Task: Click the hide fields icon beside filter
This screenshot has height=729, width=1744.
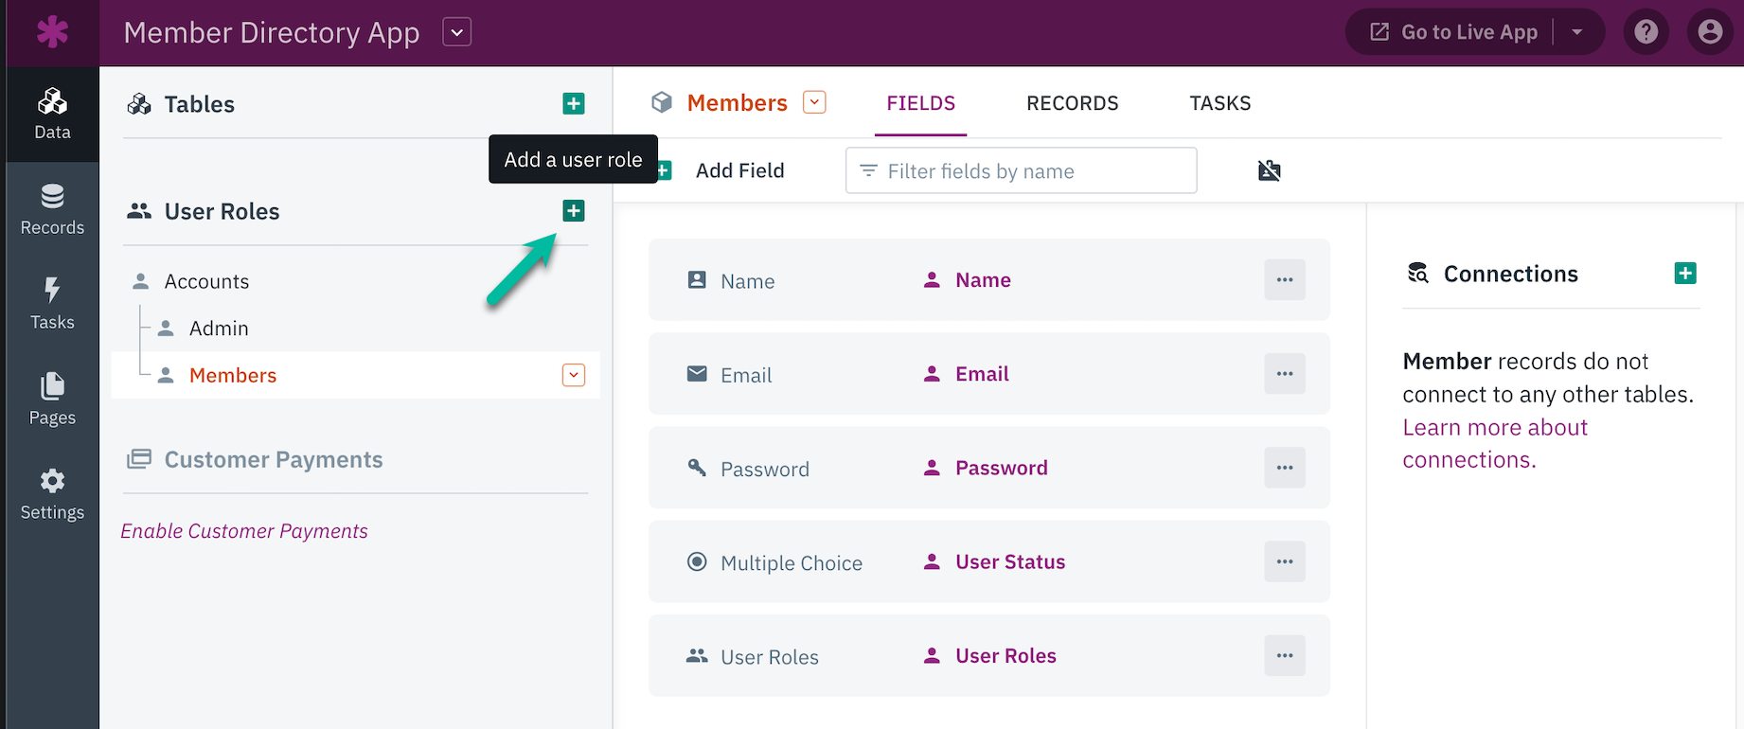Action: point(1269,170)
